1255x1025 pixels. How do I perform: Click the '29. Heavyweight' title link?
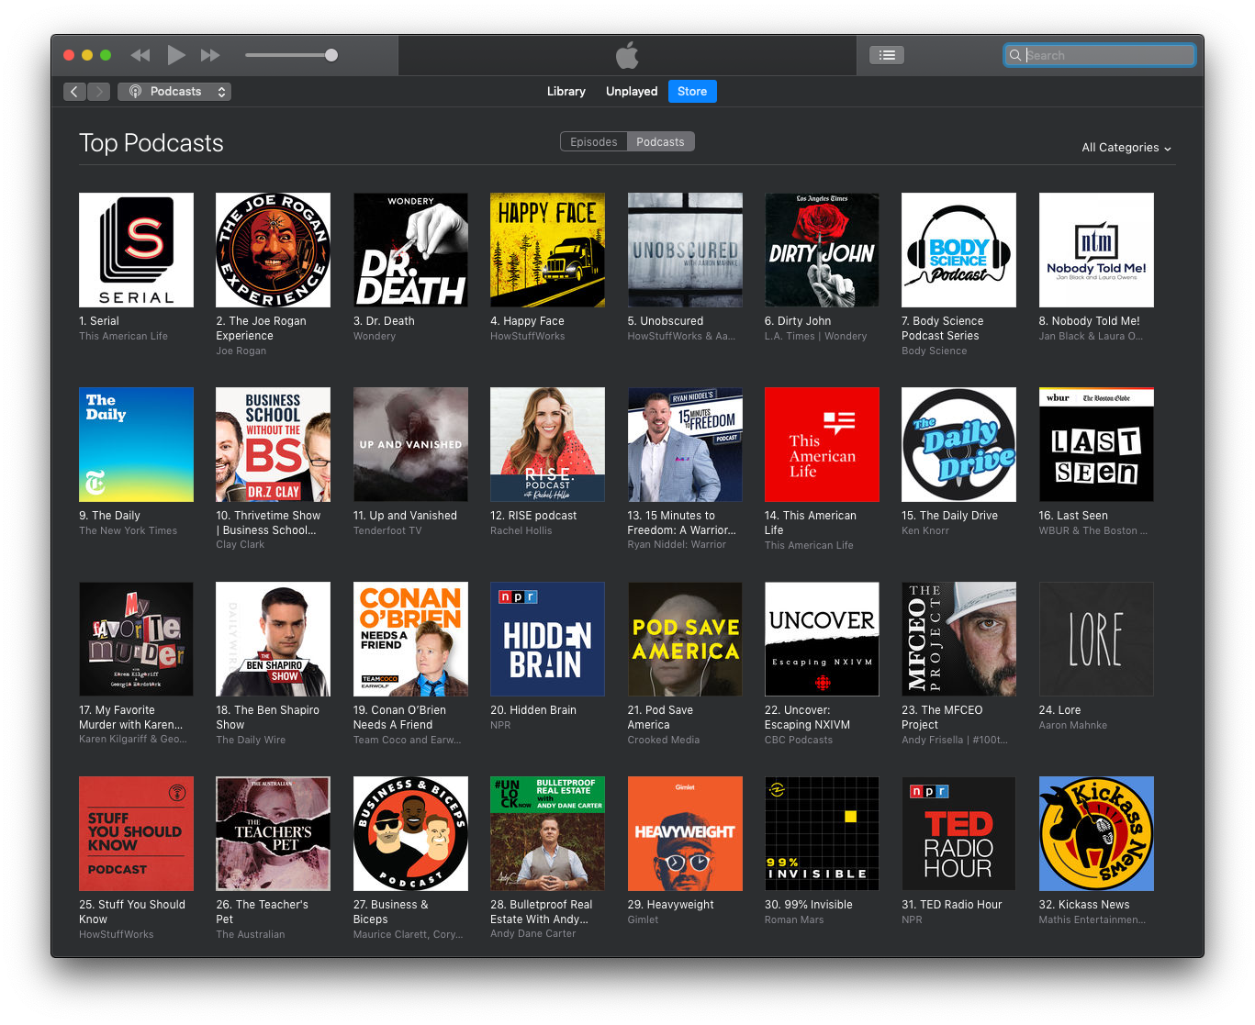click(670, 905)
